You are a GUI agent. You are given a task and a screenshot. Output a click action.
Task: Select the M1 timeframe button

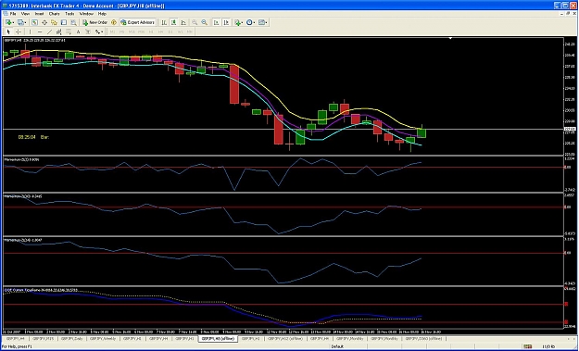click(x=112, y=32)
